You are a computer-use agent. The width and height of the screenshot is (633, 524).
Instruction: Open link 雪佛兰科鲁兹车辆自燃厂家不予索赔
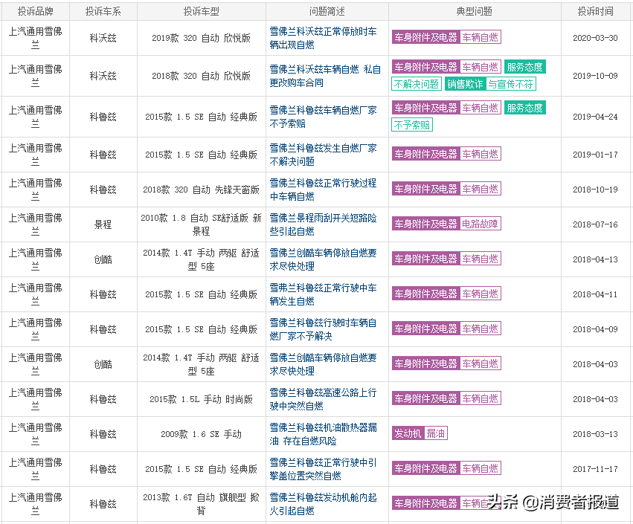[x=324, y=117]
